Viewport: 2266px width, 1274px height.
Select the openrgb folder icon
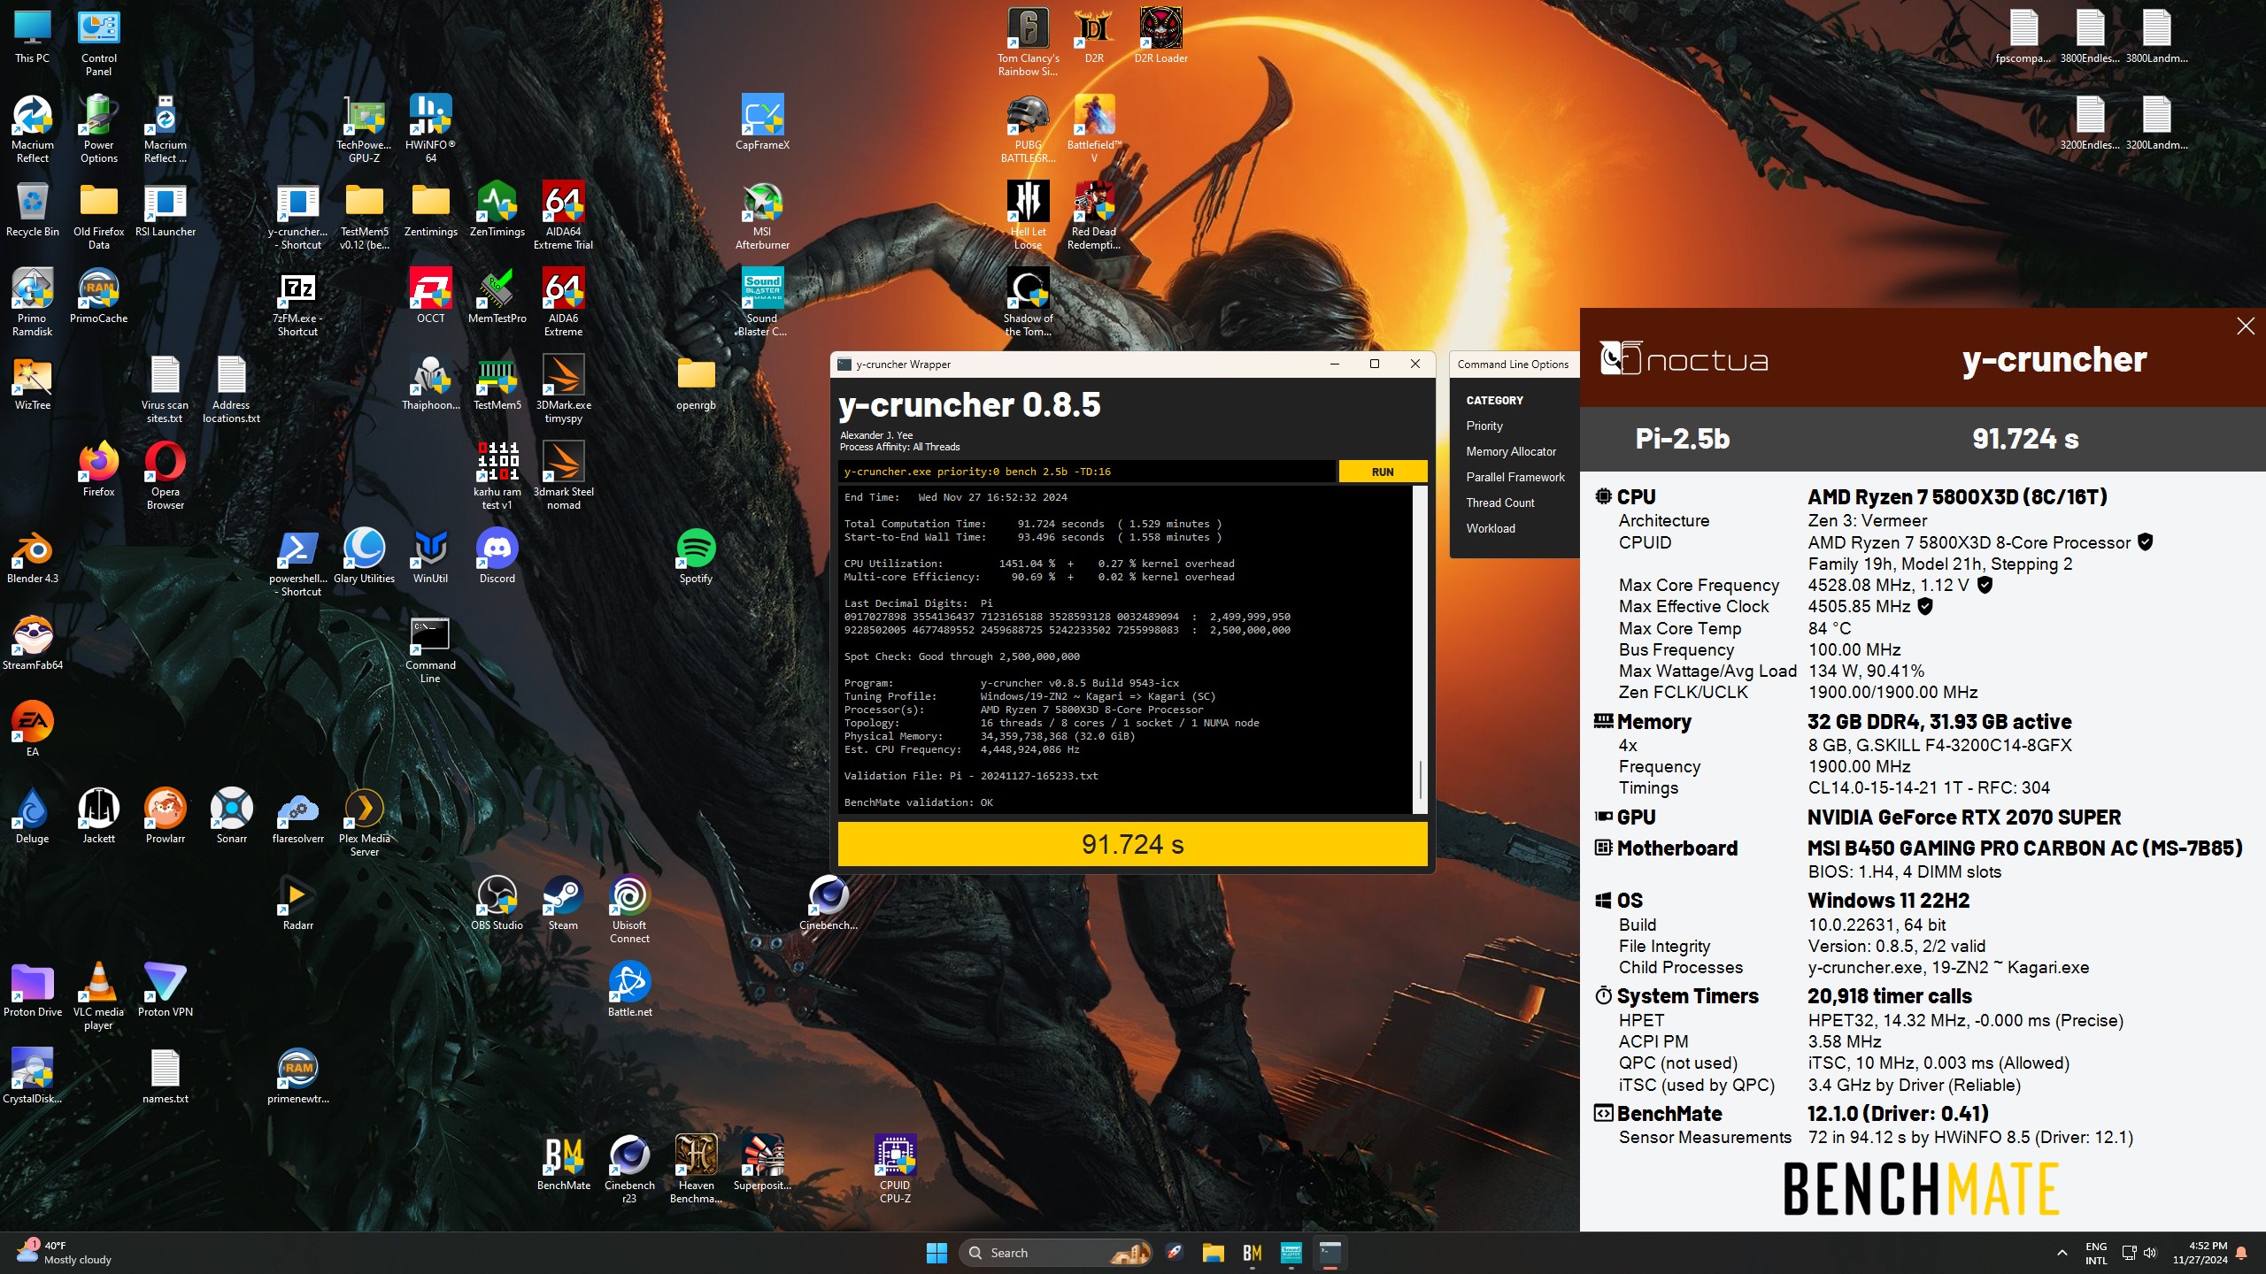pyautogui.click(x=696, y=383)
